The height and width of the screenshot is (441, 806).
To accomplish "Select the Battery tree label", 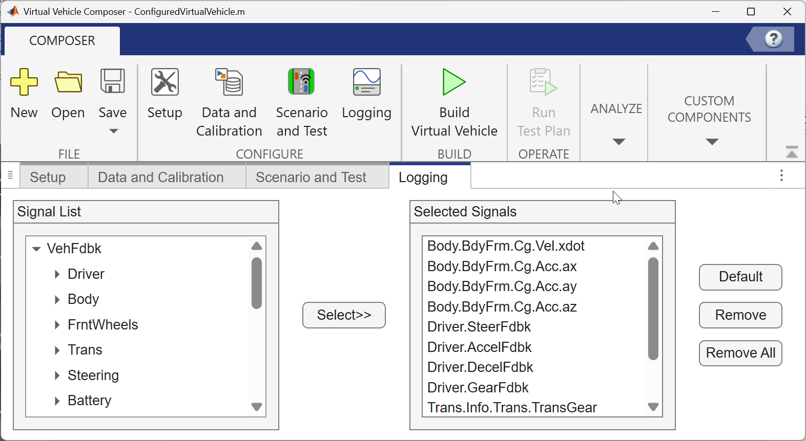I will coord(90,401).
